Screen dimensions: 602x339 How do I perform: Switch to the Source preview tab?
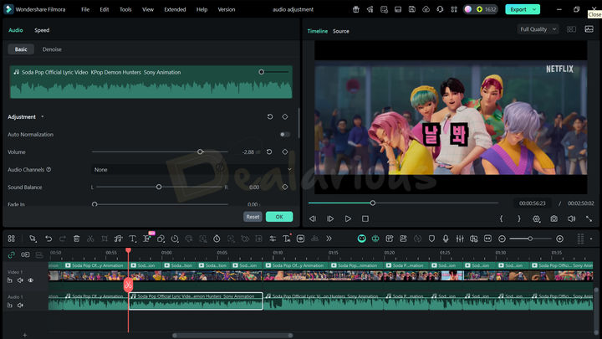coord(341,31)
